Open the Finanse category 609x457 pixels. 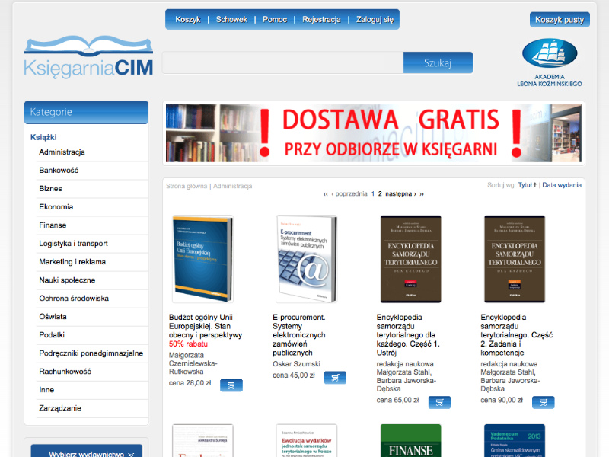pos(53,225)
